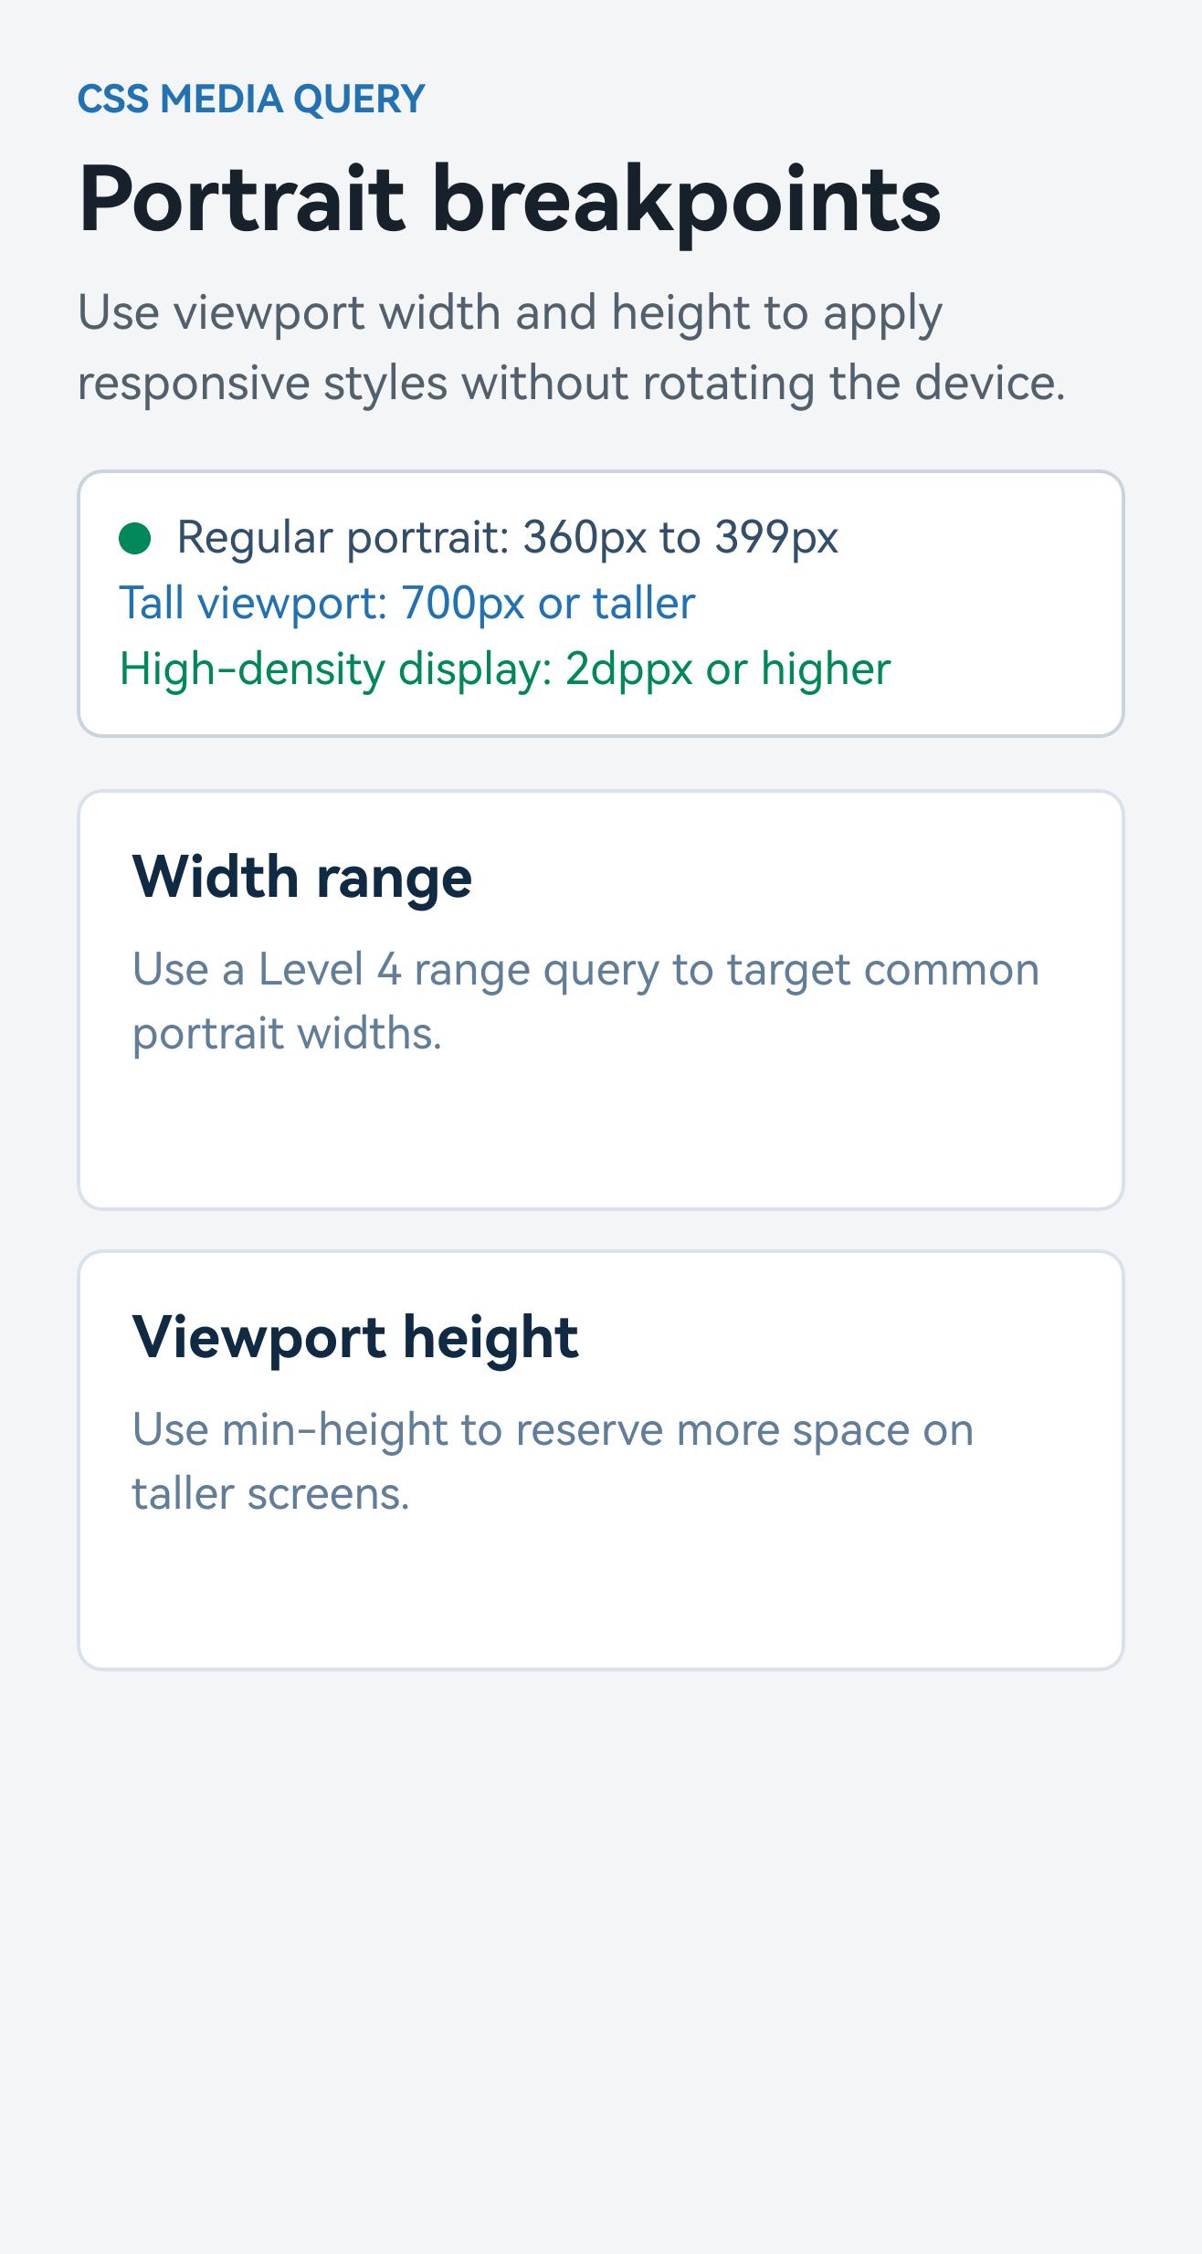Click the Width range heading
Viewport: 1202px width, 2254px height.
point(302,878)
